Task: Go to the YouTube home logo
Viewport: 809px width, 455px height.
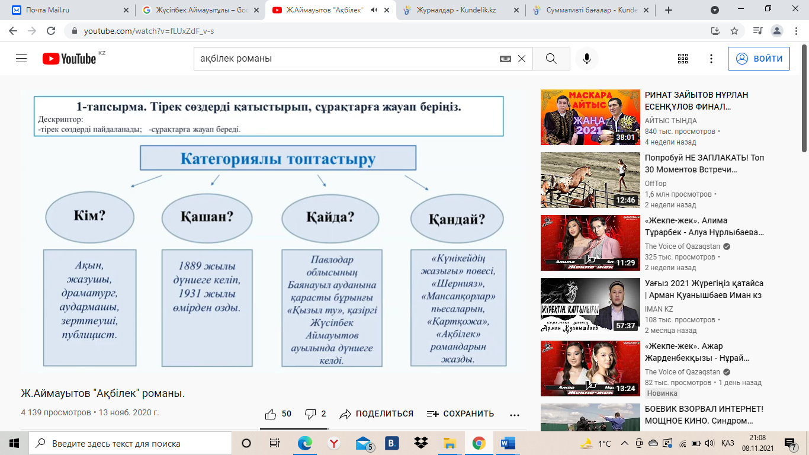Action: click(69, 59)
